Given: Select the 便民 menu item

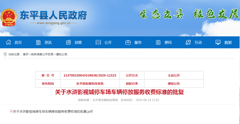Looking at the screenshot, I should [168, 42].
